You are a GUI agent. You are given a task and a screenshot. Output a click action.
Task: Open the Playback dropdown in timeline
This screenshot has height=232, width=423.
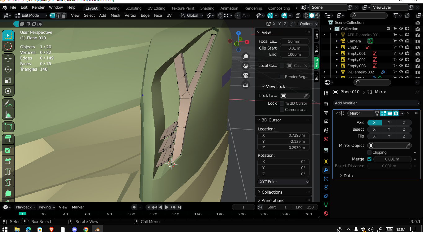[25, 207]
